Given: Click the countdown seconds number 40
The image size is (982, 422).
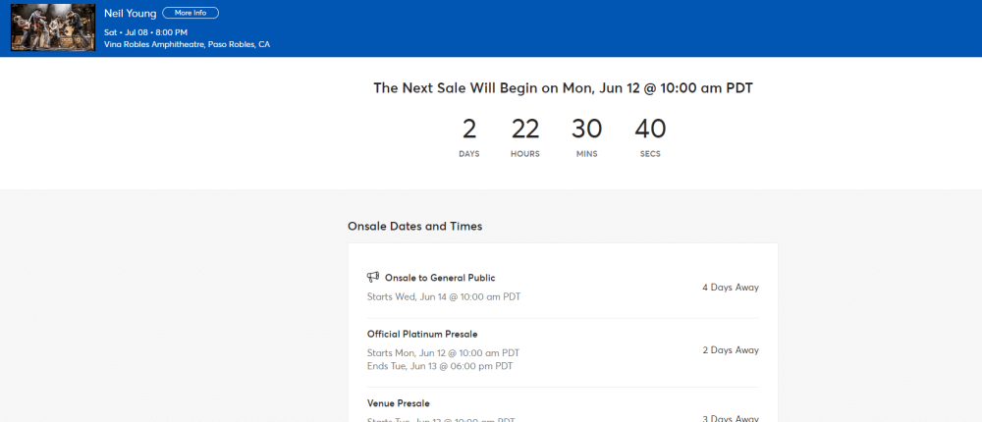Looking at the screenshot, I should (x=650, y=129).
